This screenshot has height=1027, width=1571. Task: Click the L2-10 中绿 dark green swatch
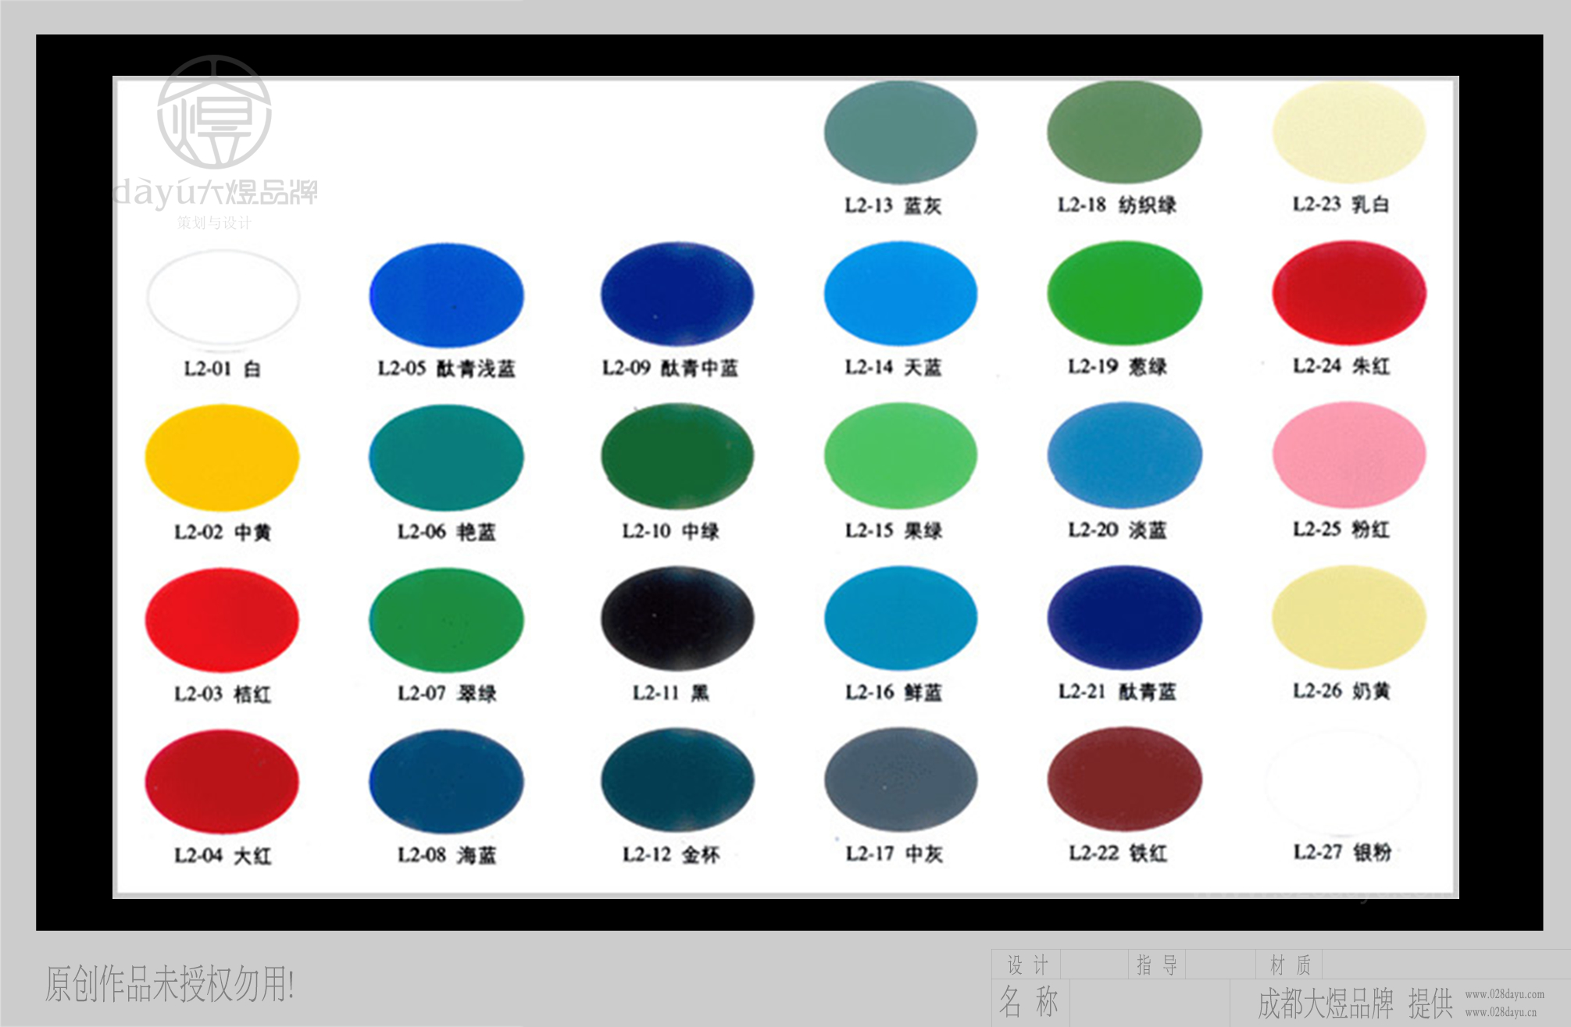point(677,456)
